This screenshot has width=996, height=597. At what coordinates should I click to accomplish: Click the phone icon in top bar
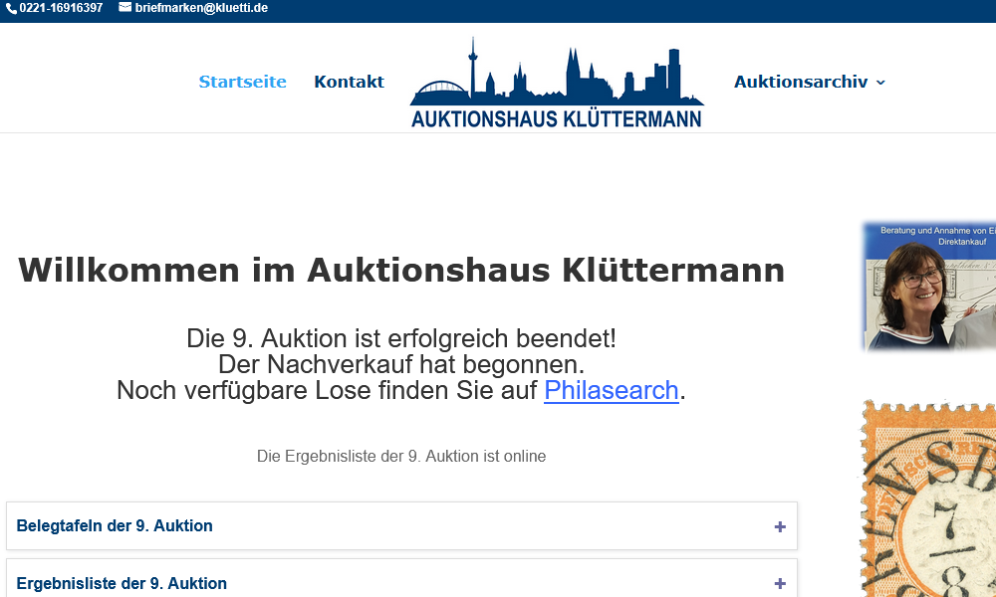pyautogui.click(x=11, y=9)
